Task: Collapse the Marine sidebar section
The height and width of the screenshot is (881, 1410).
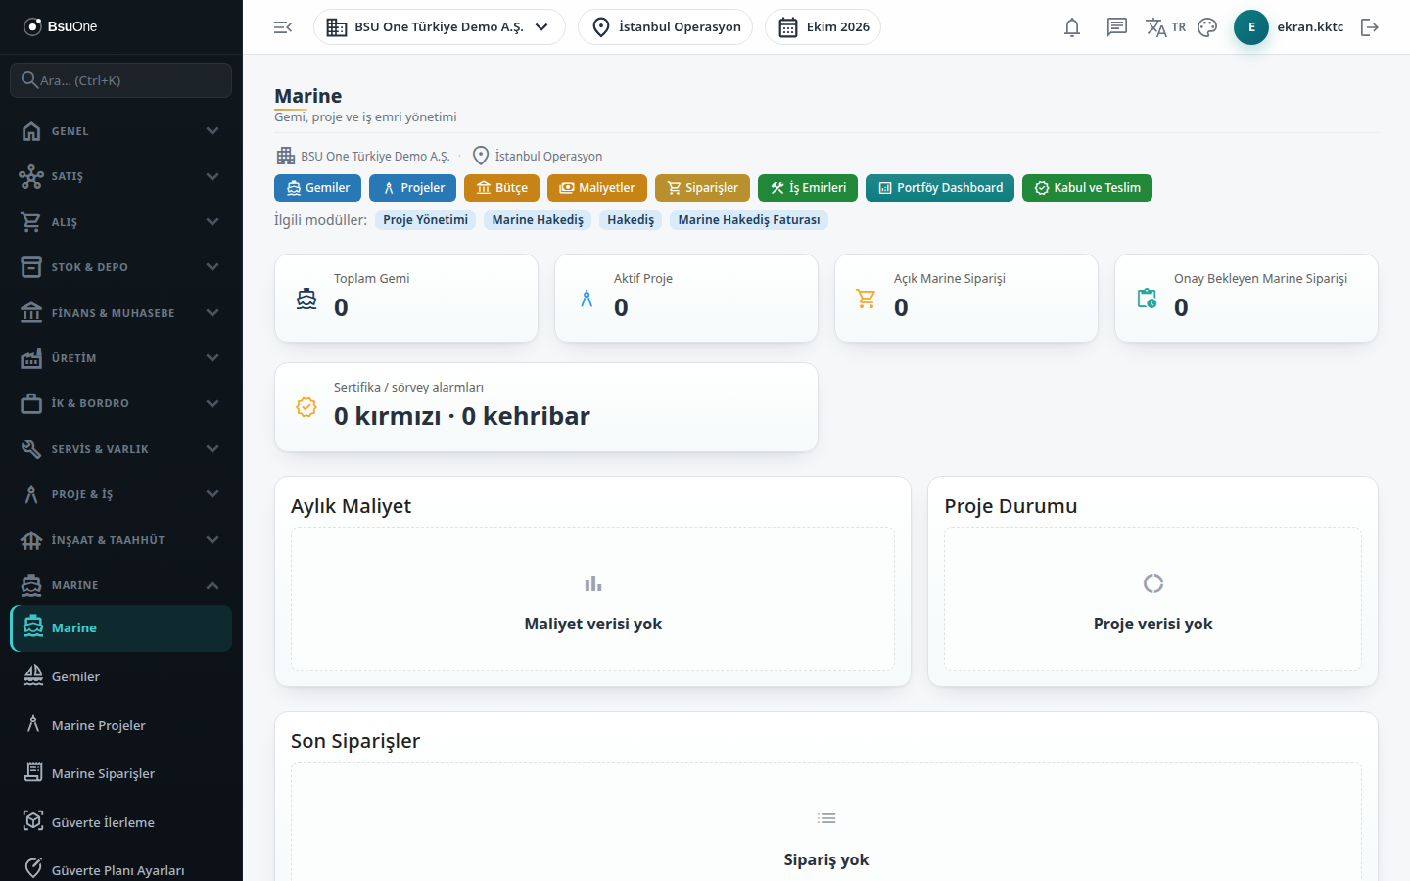Action: pyautogui.click(x=121, y=585)
